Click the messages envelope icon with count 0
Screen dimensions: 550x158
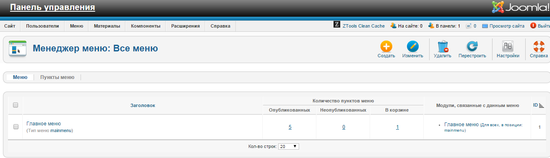pos(469,26)
